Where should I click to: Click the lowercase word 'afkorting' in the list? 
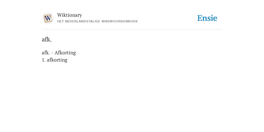tap(57, 60)
